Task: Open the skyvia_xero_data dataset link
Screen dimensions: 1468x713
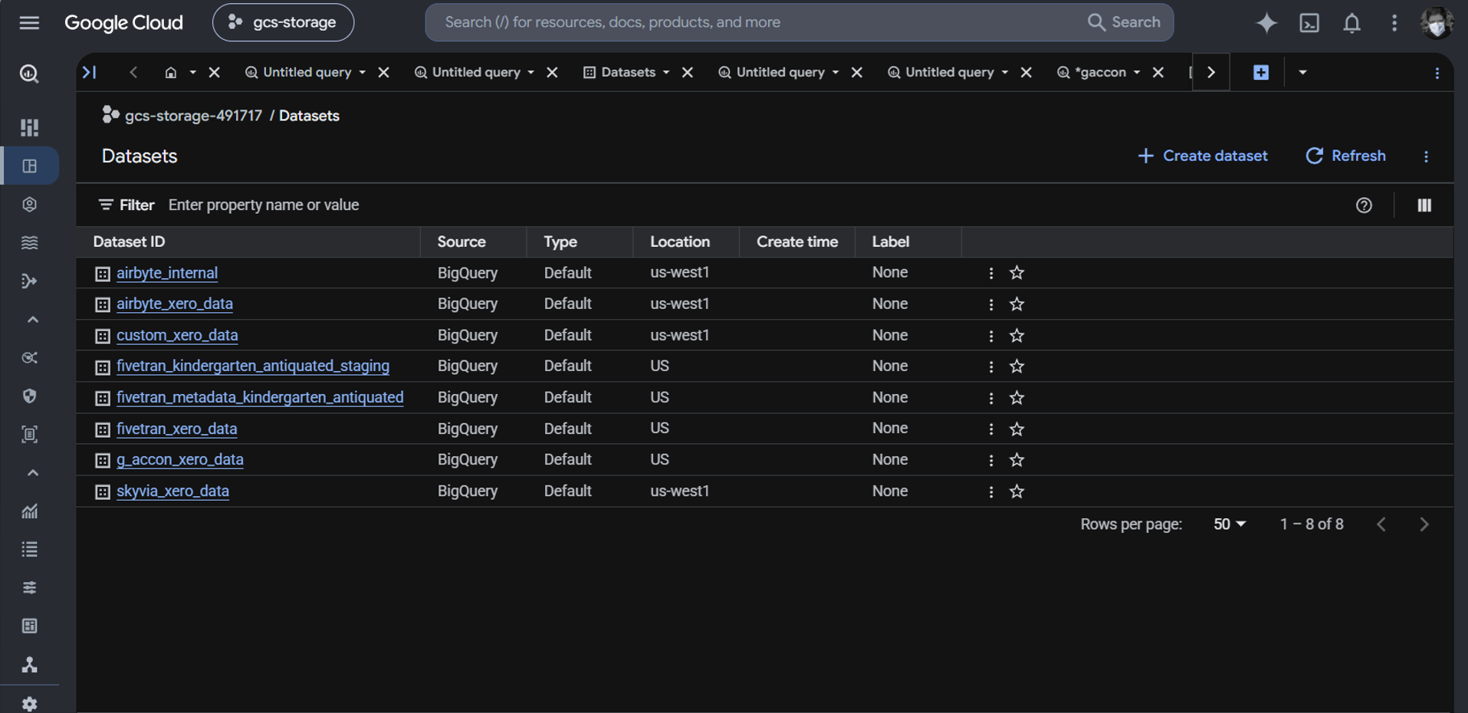Action: tap(172, 491)
